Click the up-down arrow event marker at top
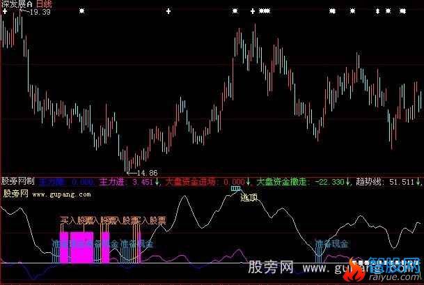The height and width of the screenshot is (285, 424). click(x=377, y=11)
